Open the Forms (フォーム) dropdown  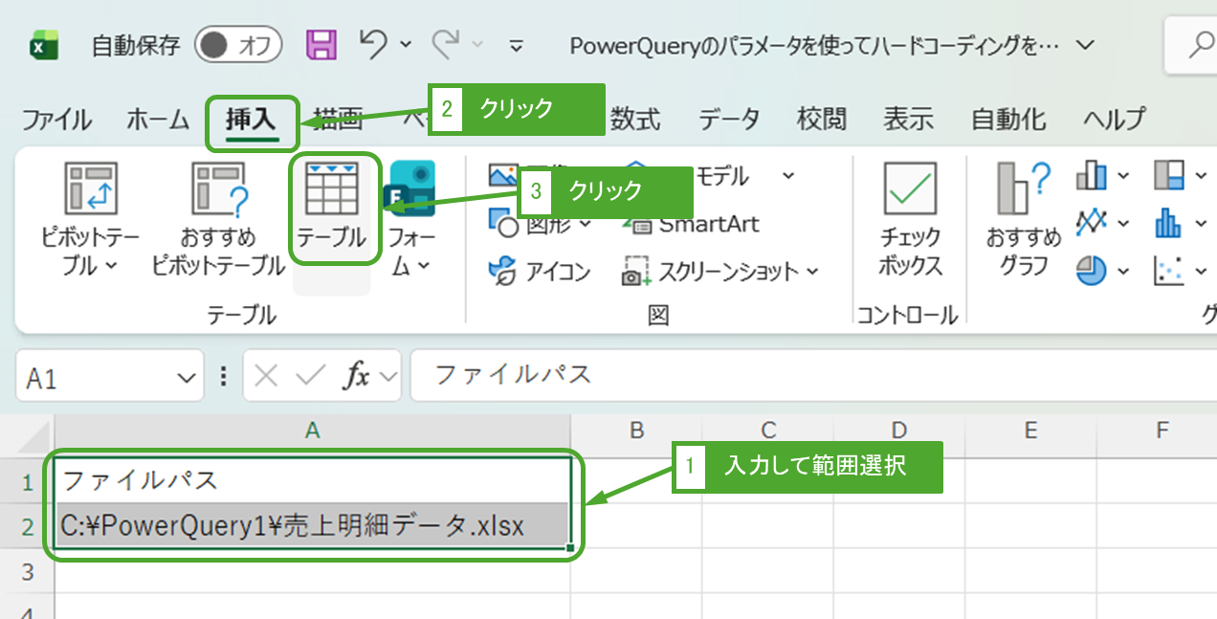[x=411, y=251]
